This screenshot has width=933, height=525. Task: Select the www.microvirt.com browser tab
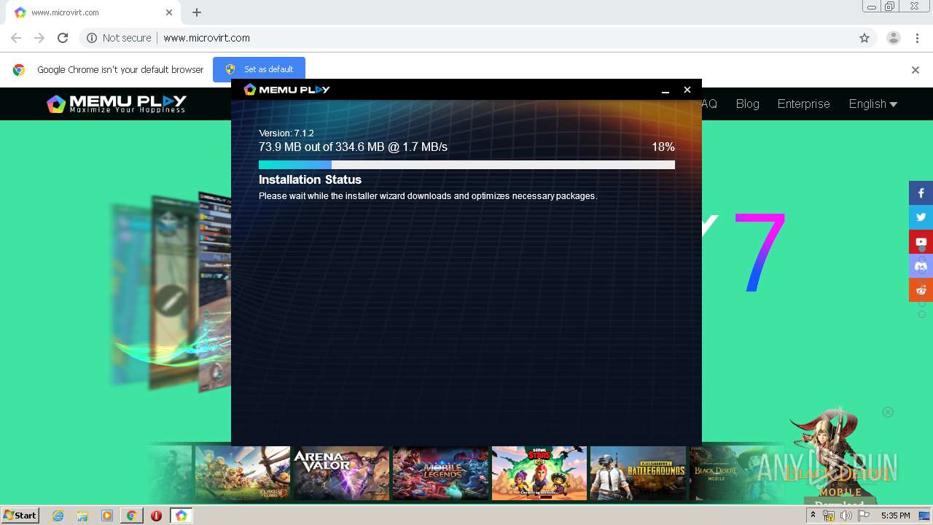(93, 12)
